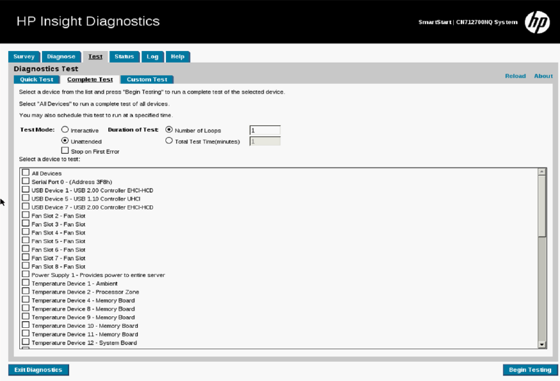Select Power Supply 1 checkbox
The height and width of the screenshot is (381, 560).
(25, 274)
